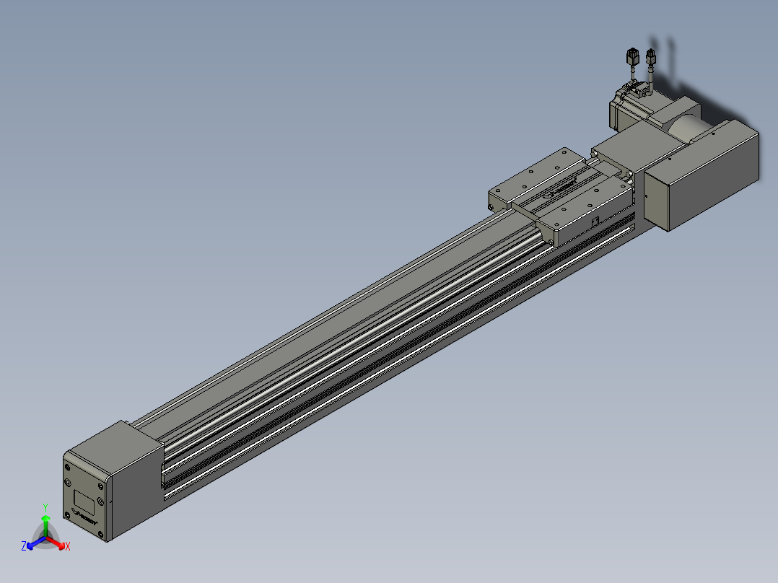Select the small sensor on carriage side

(x=595, y=222)
